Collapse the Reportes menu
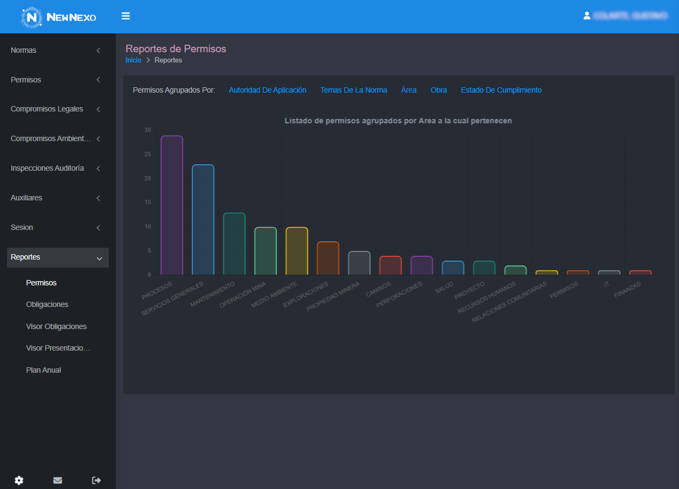679x489 pixels. point(58,257)
